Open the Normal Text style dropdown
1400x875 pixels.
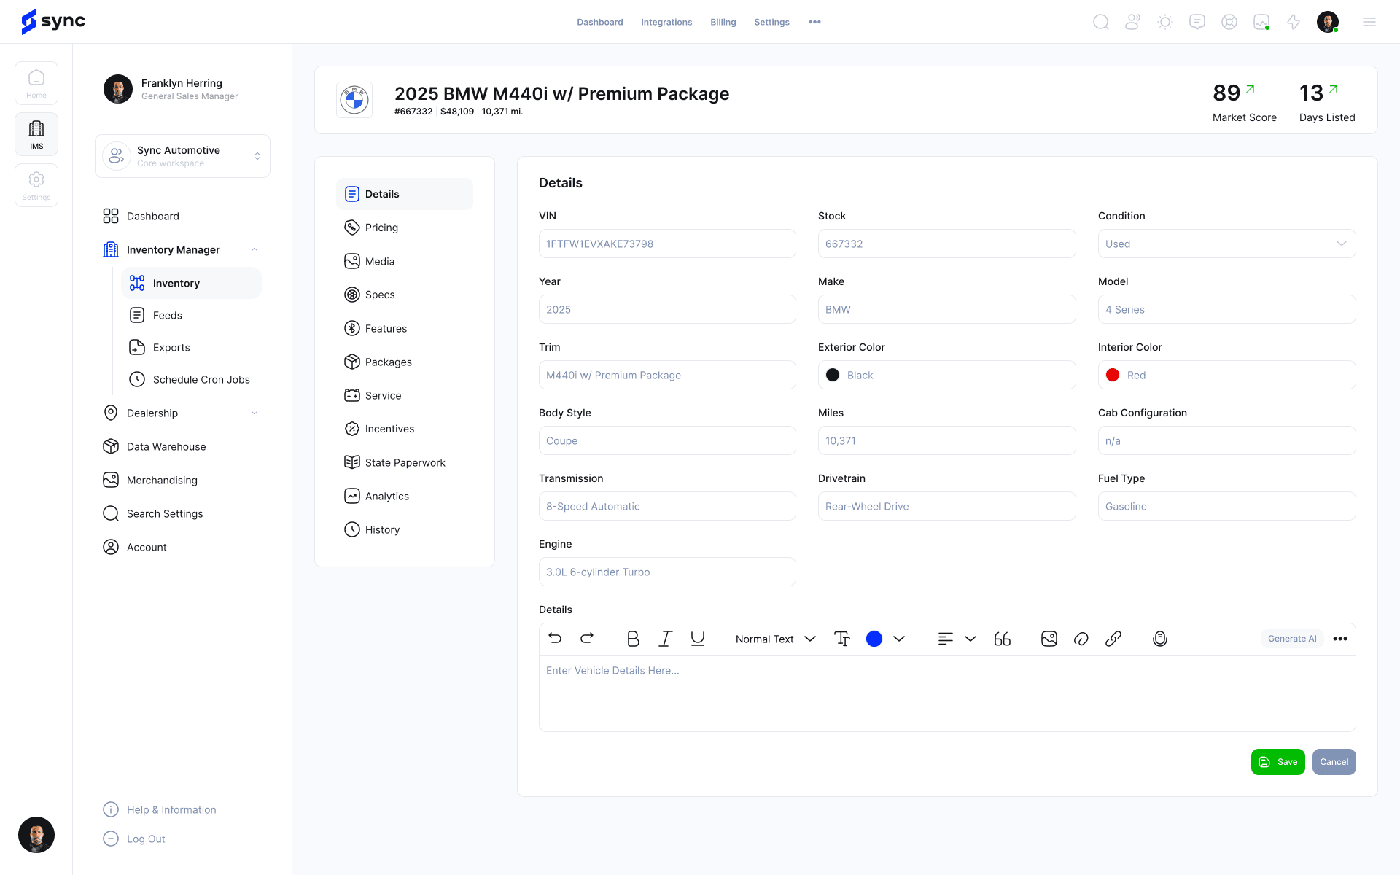(x=775, y=639)
